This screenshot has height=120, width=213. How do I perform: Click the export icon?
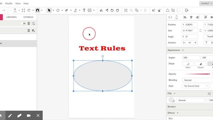tap(187, 10)
